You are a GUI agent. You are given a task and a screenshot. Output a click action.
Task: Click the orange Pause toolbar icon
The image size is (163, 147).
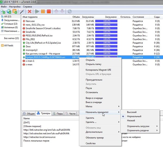coord(43,11)
